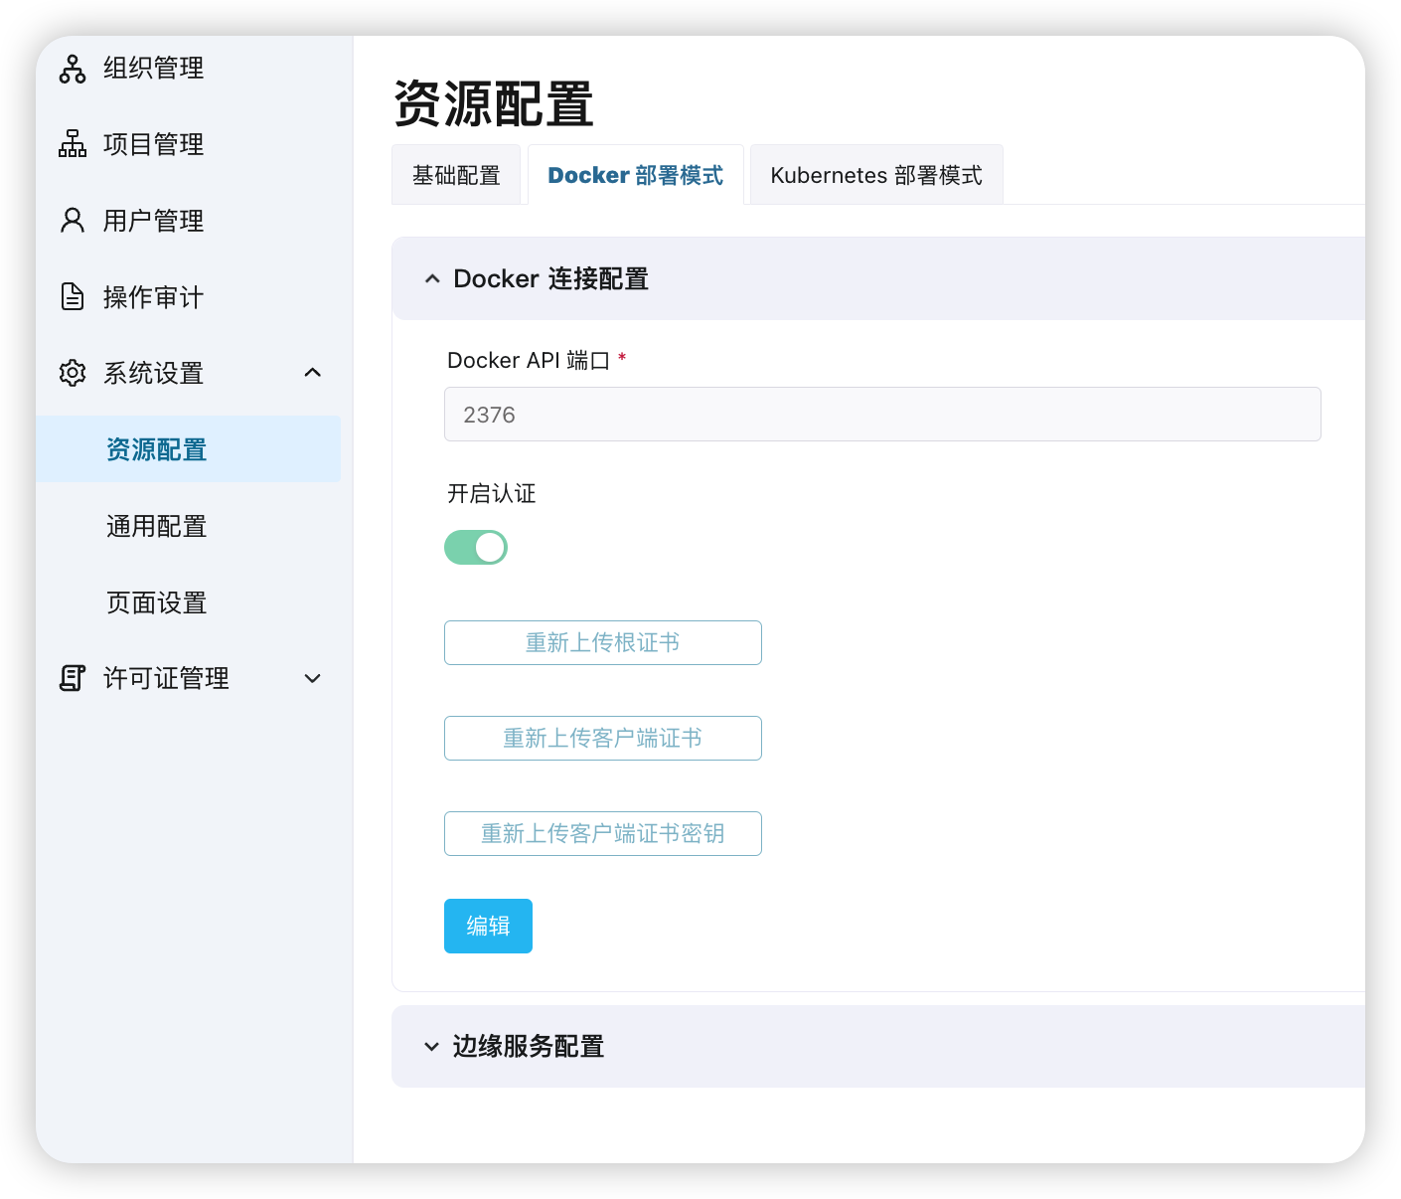Click the 重新上传客户端证书密钥 button

pos(602,833)
